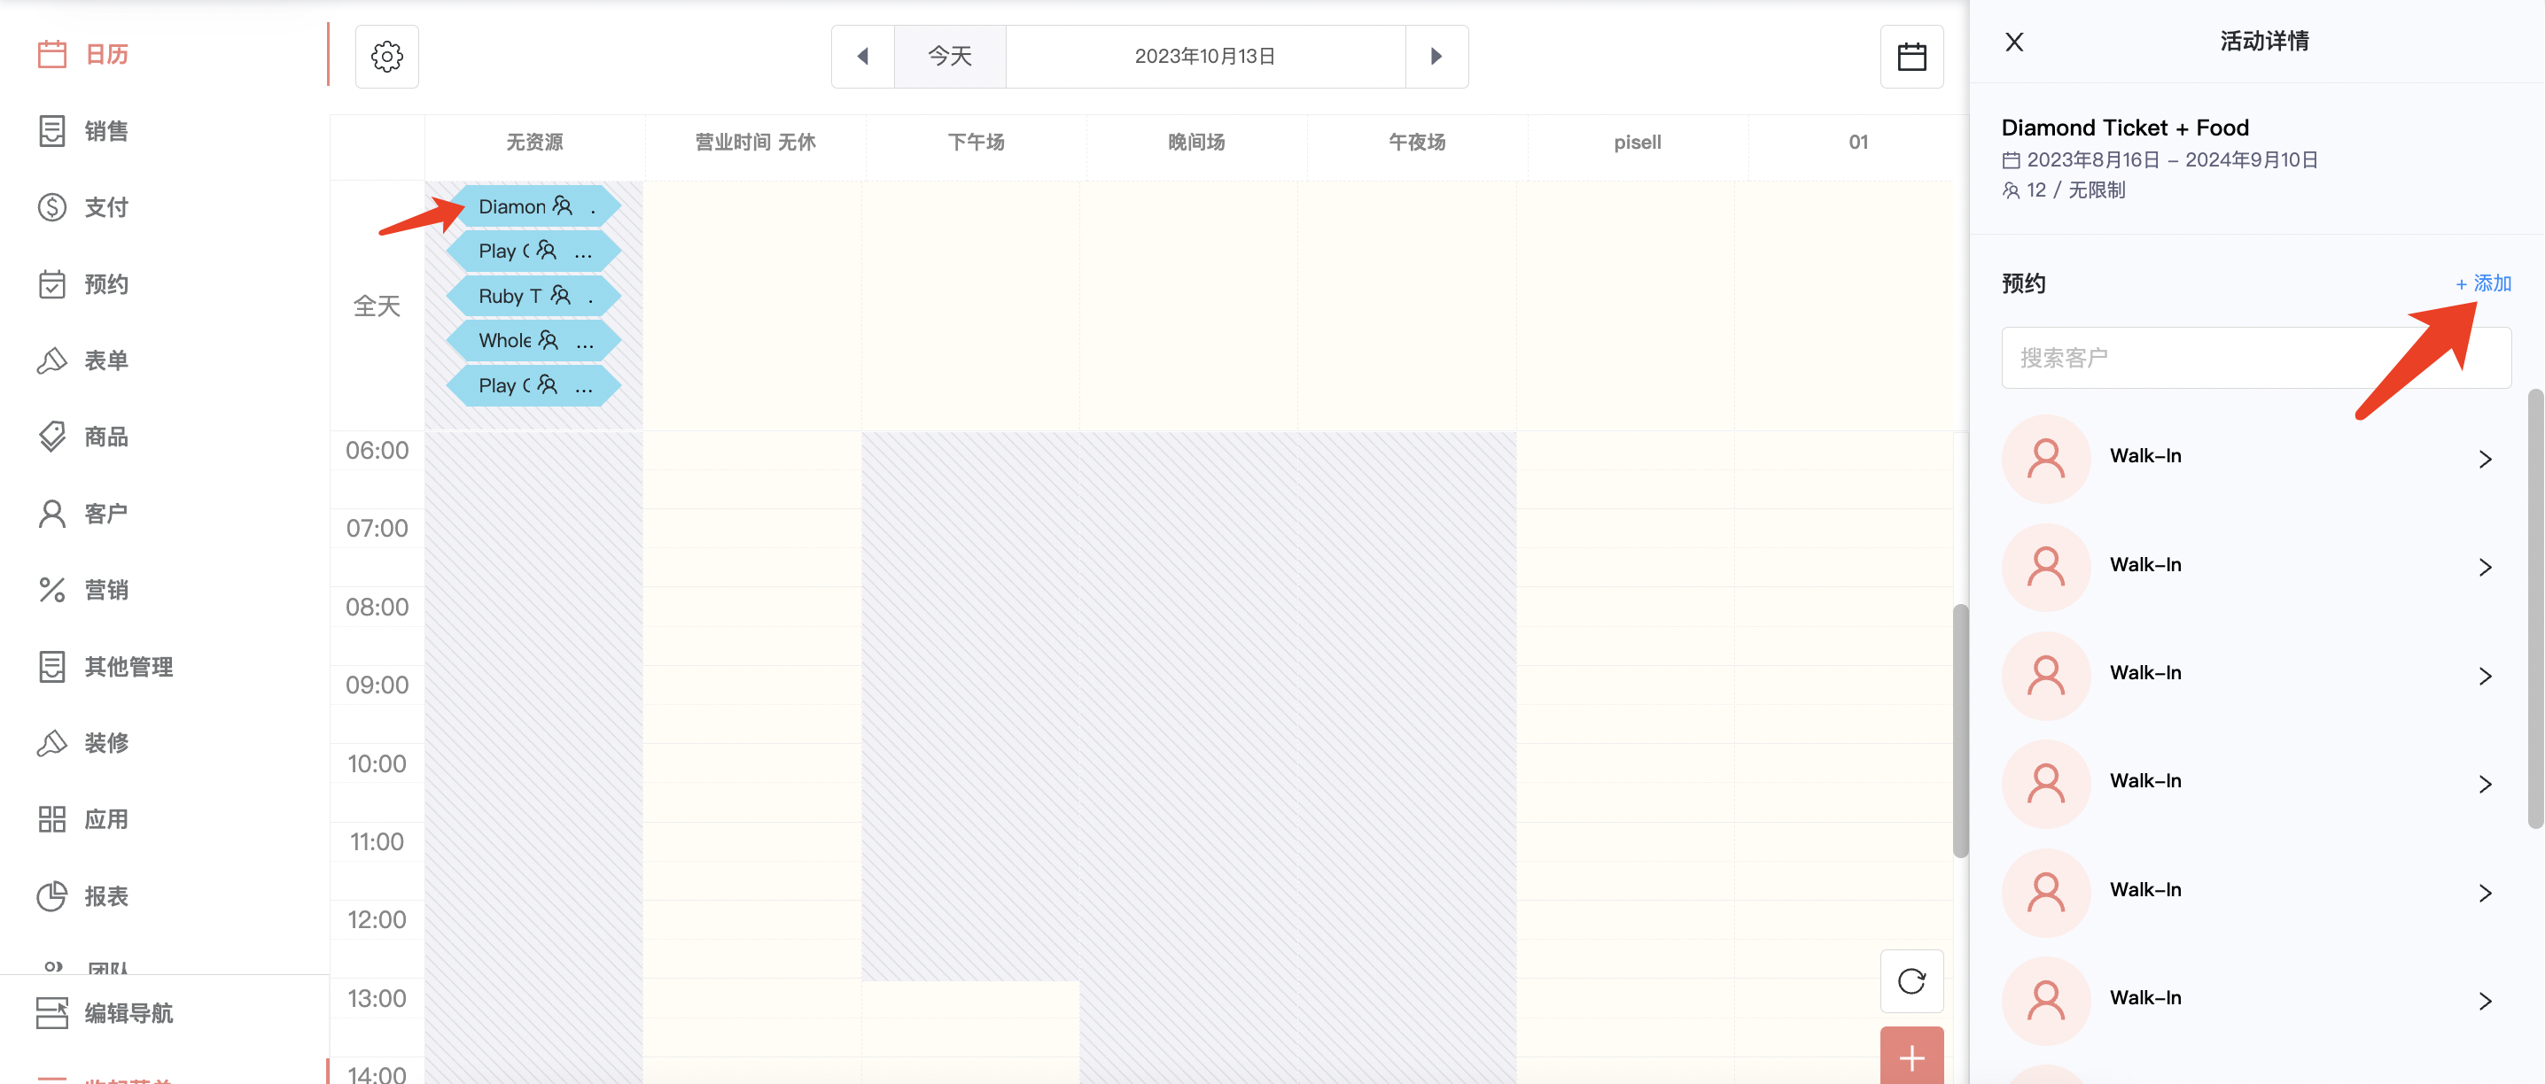Expand the second Walk-In chevron
2545x1084 pixels.
tap(2486, 567)
